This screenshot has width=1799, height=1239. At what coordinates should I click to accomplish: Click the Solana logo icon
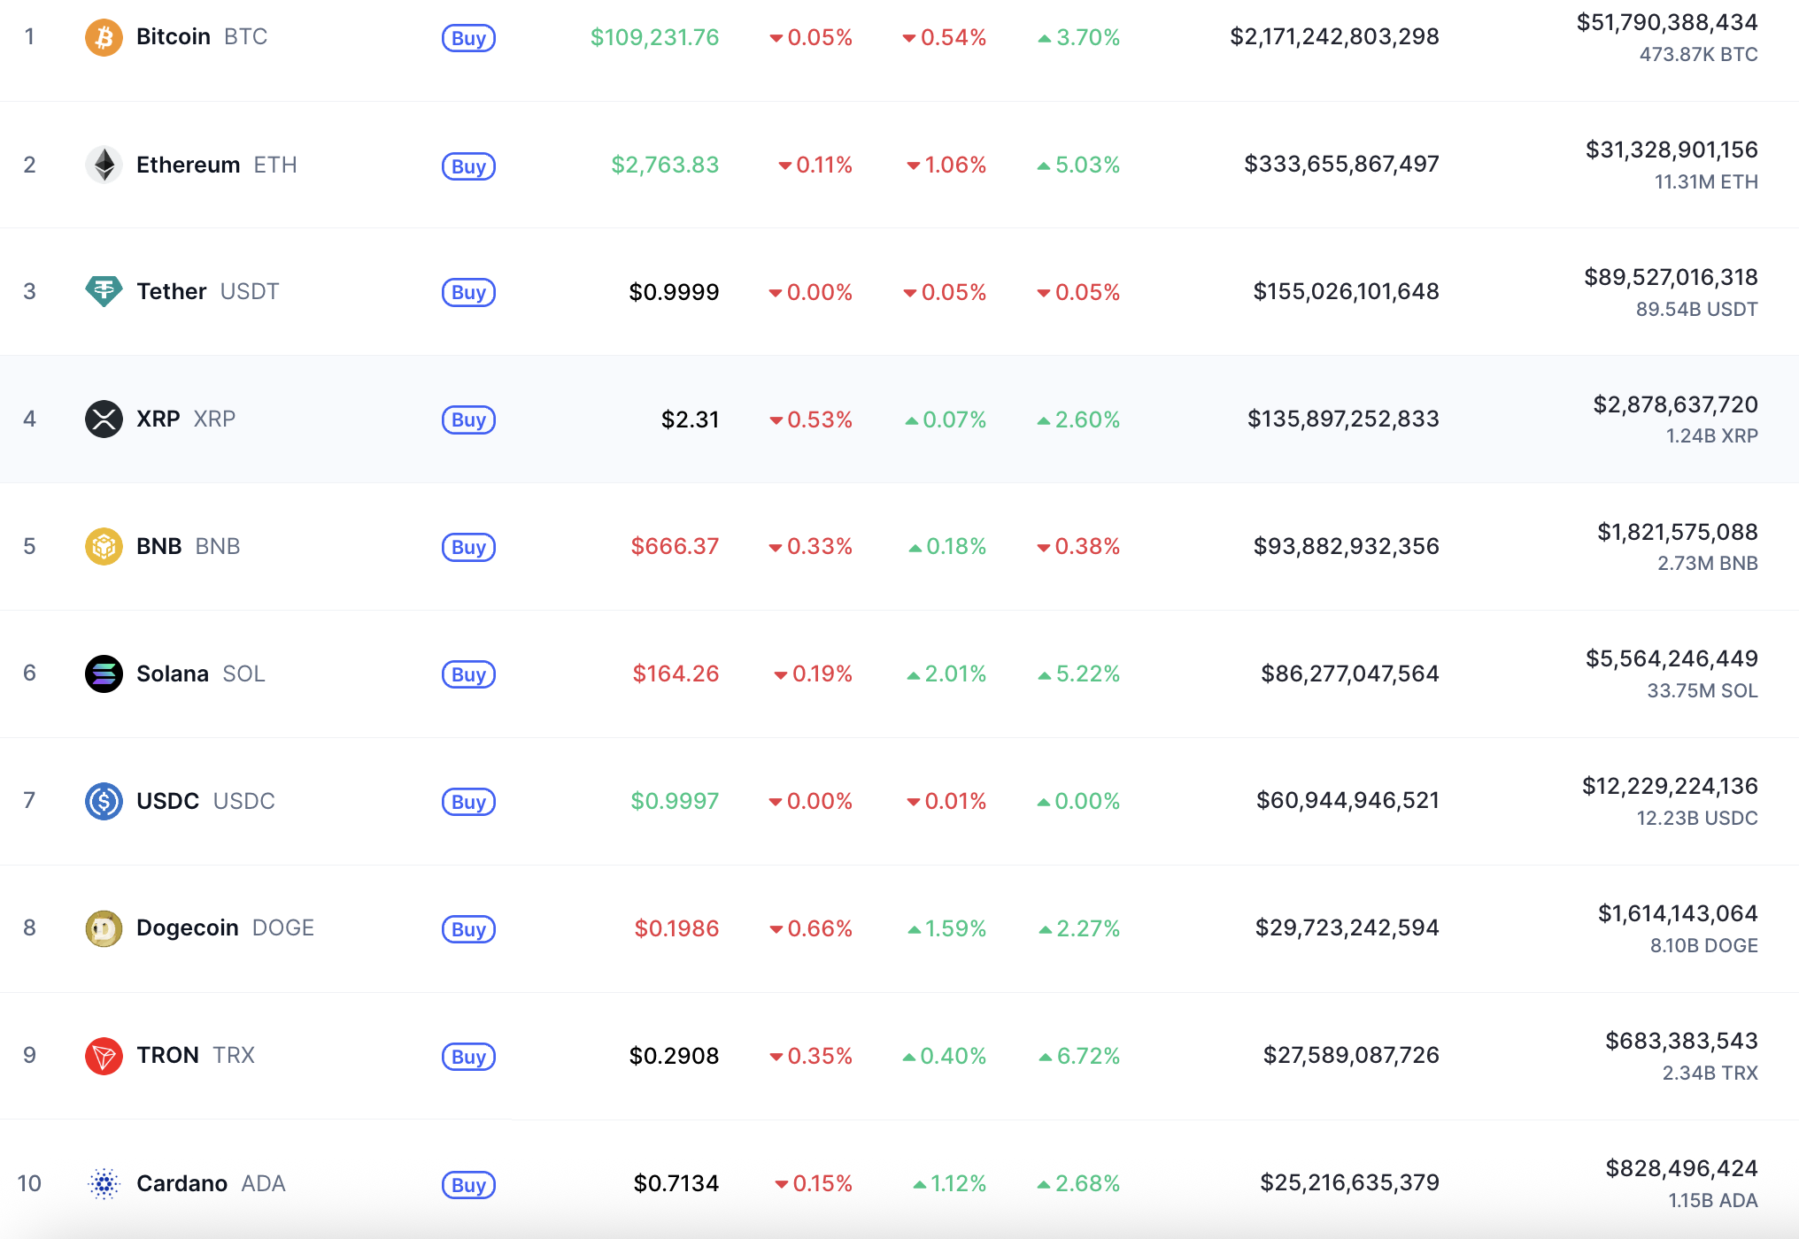coord(104,673)
